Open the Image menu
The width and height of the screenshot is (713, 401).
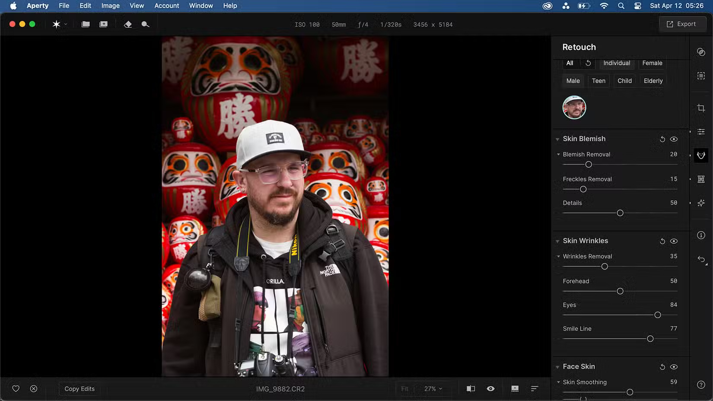(x=110, y=6)
